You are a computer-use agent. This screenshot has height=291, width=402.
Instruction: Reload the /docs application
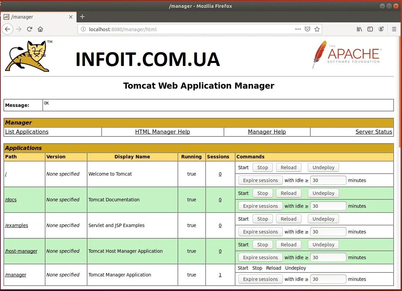tap(289, 193)
